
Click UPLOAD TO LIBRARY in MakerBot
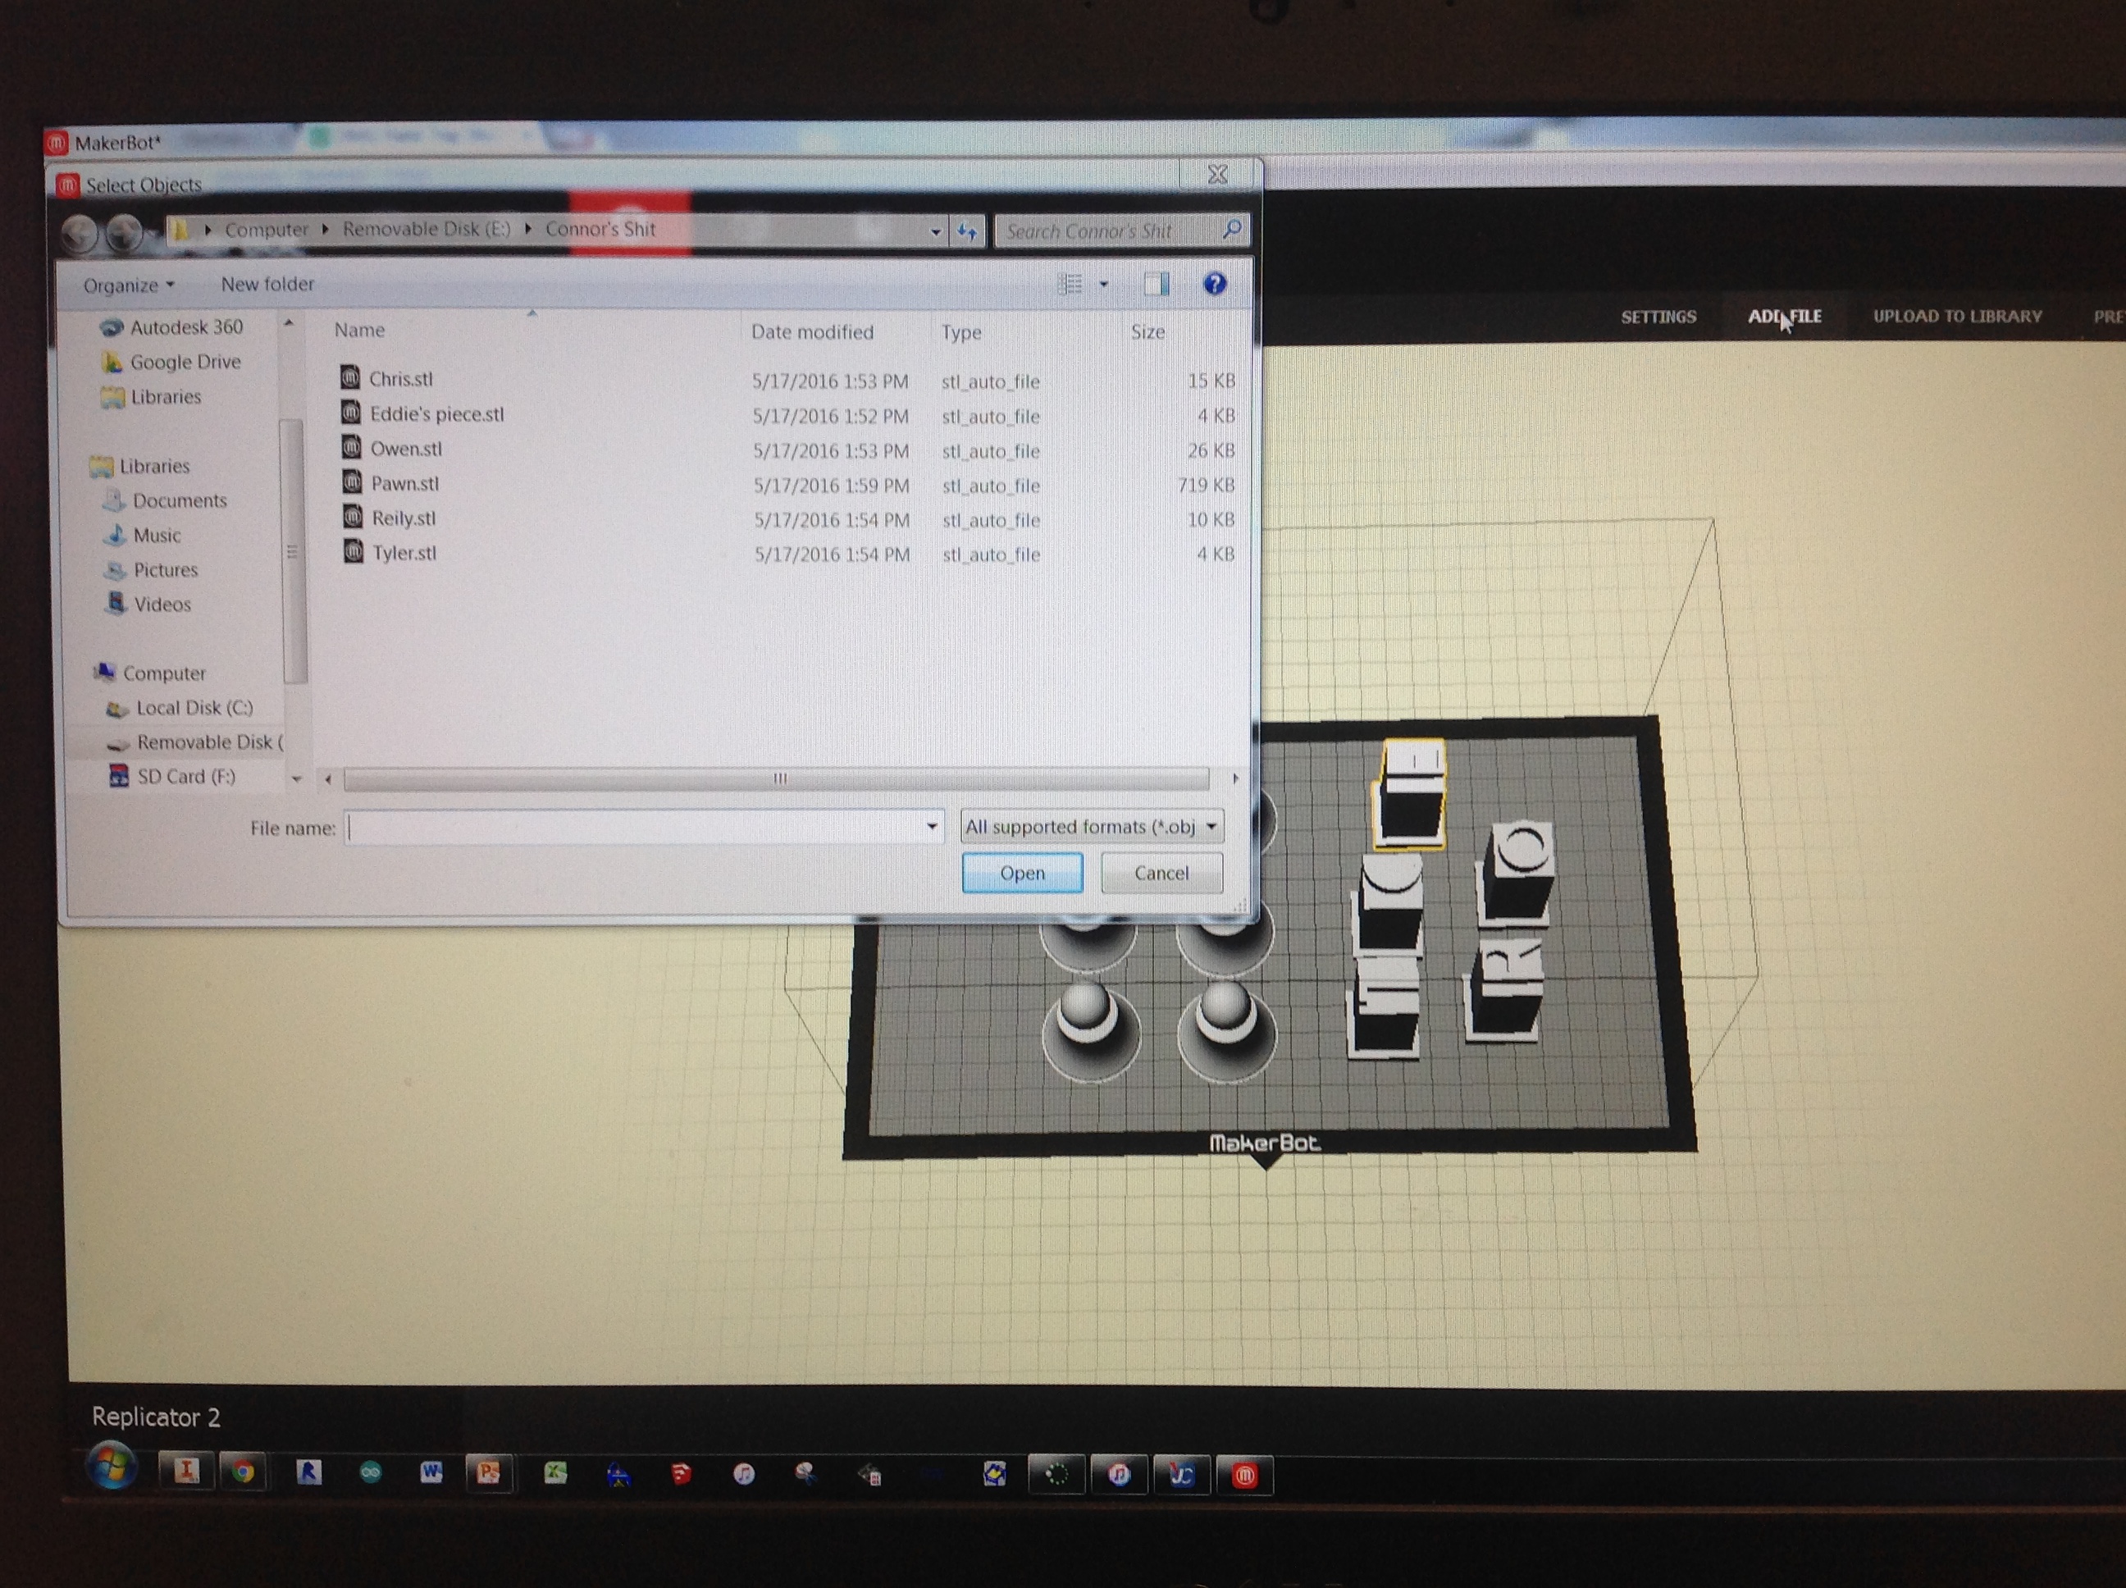[x=1957, y=317]
